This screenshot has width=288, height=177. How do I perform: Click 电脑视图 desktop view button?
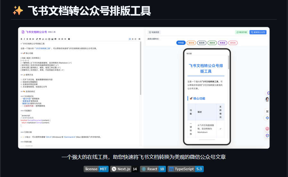[154, 32]
